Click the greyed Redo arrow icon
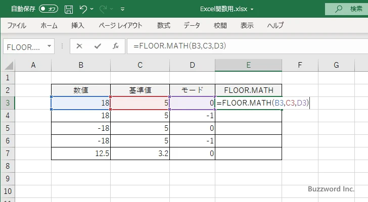Viewport: 368px width, 202px height. [x=103, y=9]
